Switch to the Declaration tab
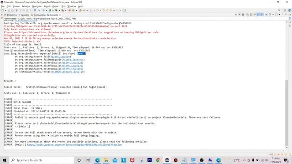The height and width of the screenshot is (164, 292). [38, 15]
